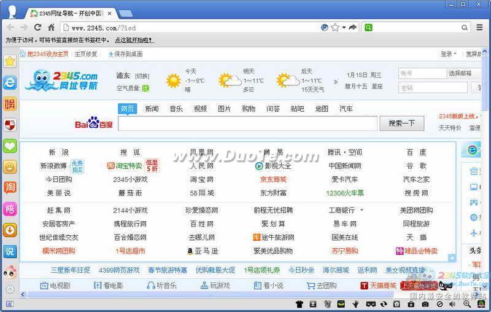Open the green heart sidebar icon

click(x=10, y=146)
